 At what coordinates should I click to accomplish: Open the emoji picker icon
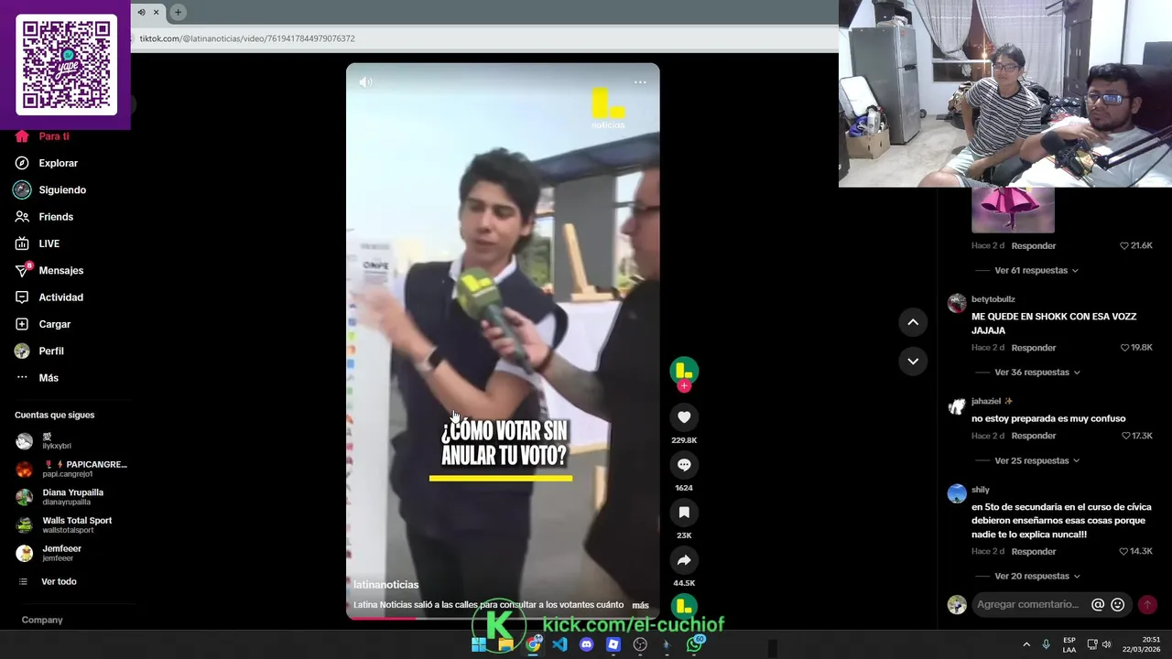(1117, 605)
